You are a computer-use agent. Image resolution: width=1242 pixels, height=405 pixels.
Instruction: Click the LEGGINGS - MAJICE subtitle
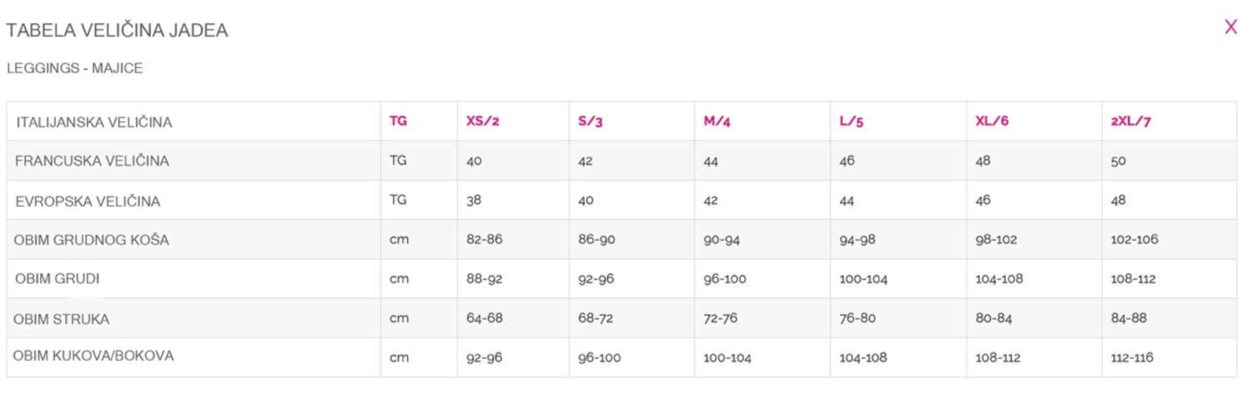click(75, 68)
